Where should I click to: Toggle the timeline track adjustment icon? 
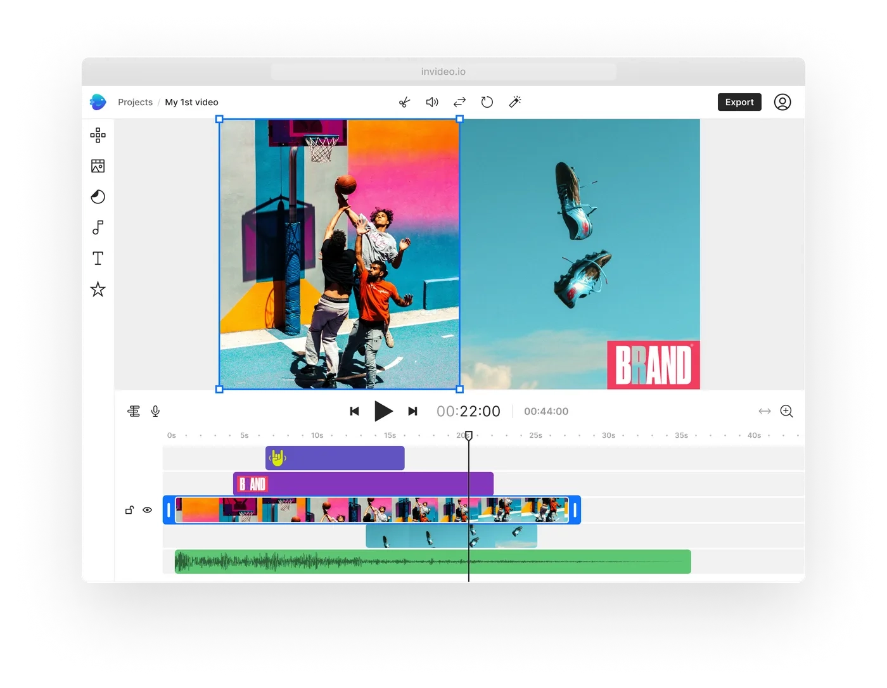pyautogui.click(x=133, y=411)
